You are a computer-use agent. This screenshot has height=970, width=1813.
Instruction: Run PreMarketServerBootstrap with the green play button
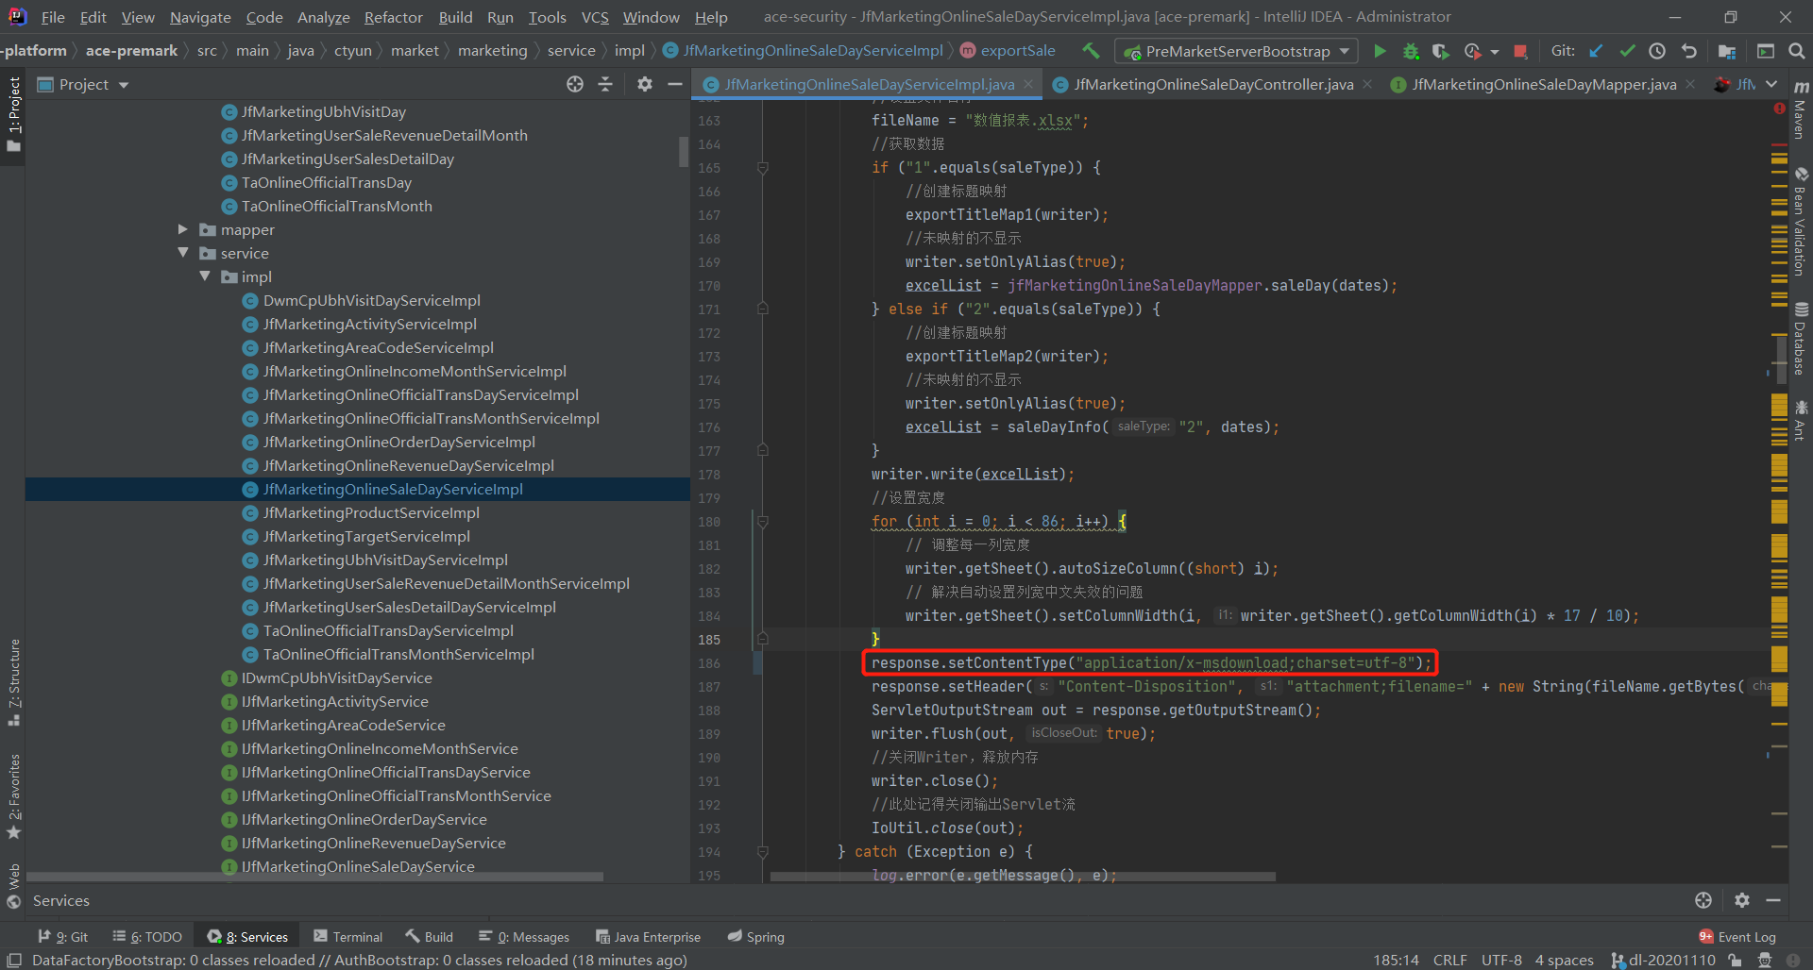coord(1380,51)
